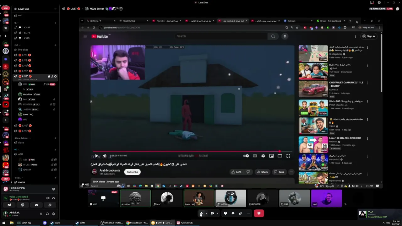Collapse the LIVE channel category
Image resolution: width=402 pixels, height=226 pixels.
pyautogui.click(x=16, y=45)
